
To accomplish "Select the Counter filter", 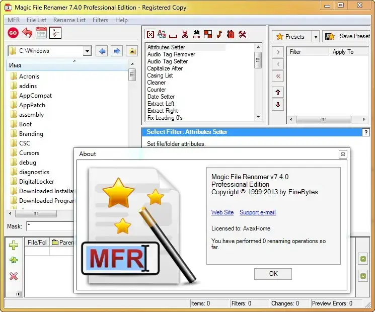I will point(157,90).
